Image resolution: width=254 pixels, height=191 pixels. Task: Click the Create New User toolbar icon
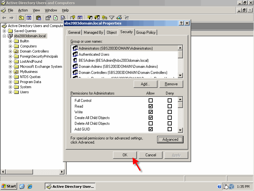[x=90, y=18]
